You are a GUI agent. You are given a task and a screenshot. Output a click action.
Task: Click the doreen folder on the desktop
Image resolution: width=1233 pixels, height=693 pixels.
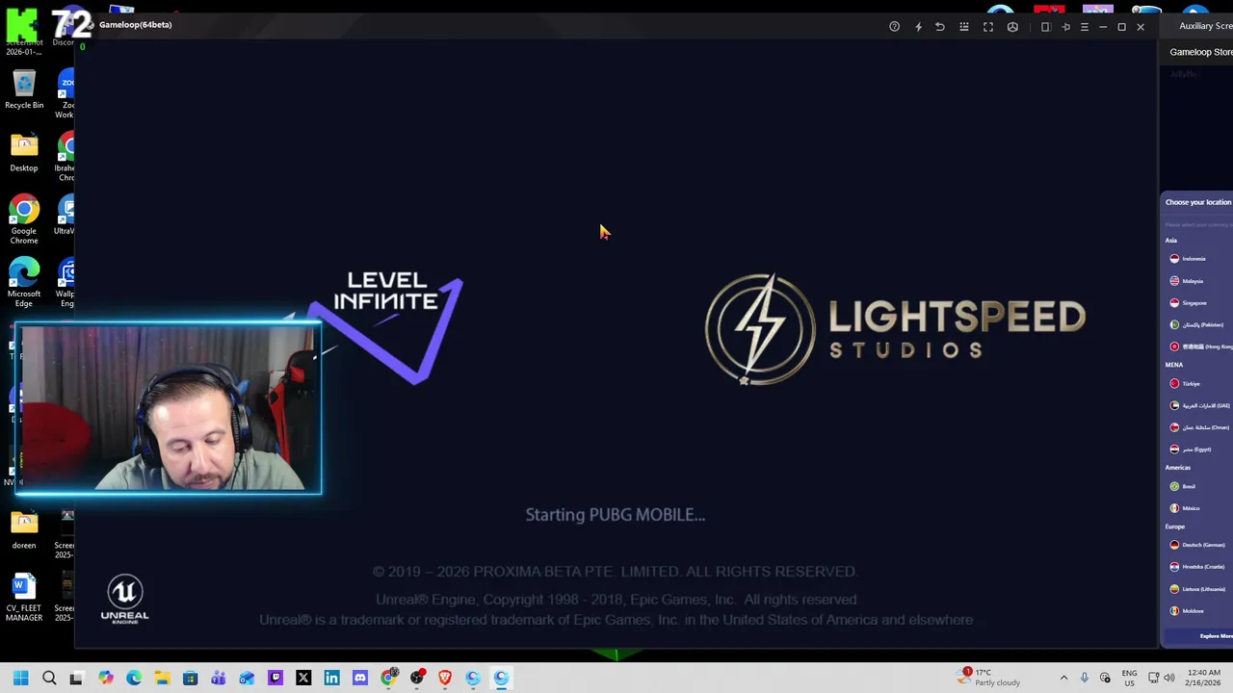click(24, 530)
